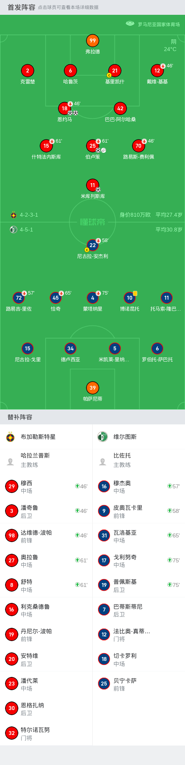Open bench player 25 贝宁卡萨
The height and width of the screenshot is (765, 185).
coord(139,684)
